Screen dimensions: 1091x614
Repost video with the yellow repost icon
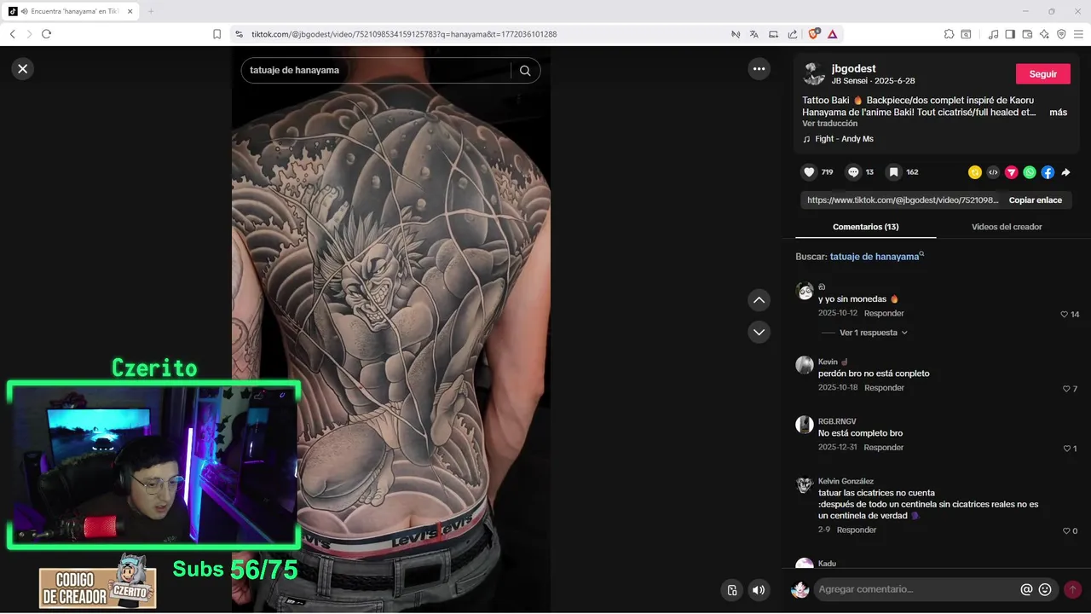(x=975, y=172)
